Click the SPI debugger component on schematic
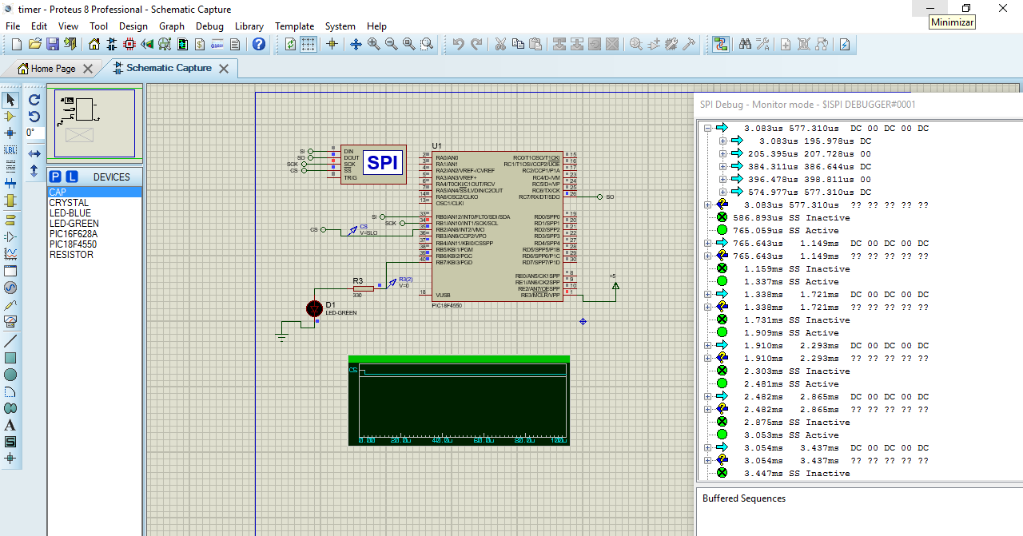Screen dimensions: 1023x536 (x=373, y=163)
